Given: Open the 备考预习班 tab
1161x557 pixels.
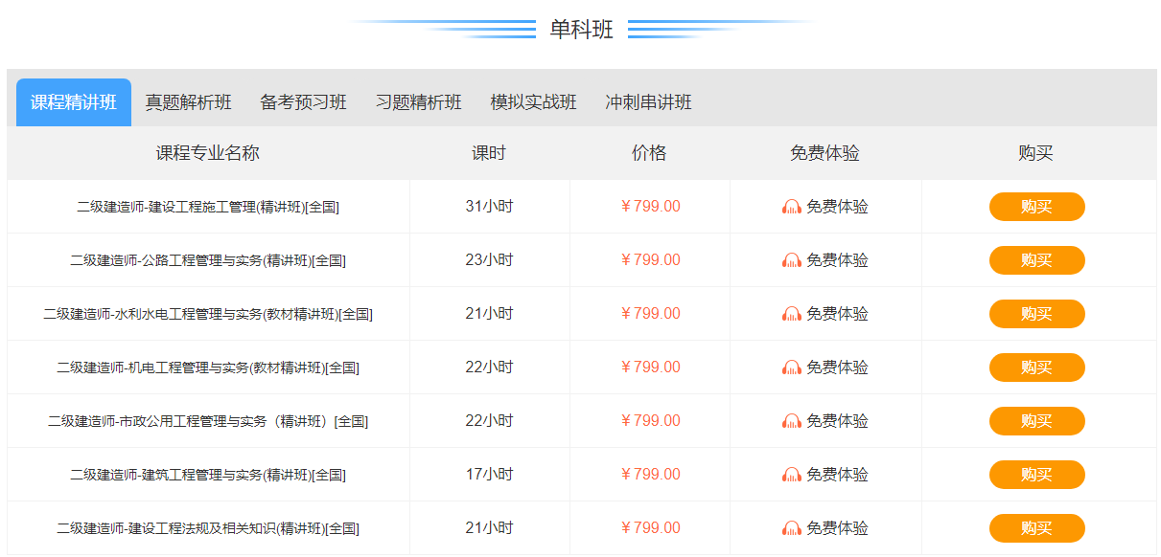Looking at the screenshot, I should click(x=303, y=102).
